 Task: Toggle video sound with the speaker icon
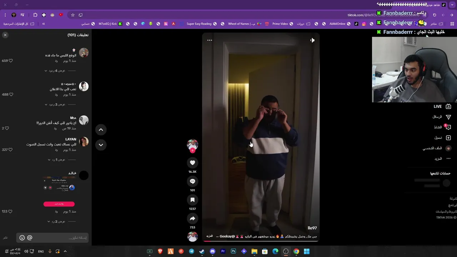tap(312, 40)
